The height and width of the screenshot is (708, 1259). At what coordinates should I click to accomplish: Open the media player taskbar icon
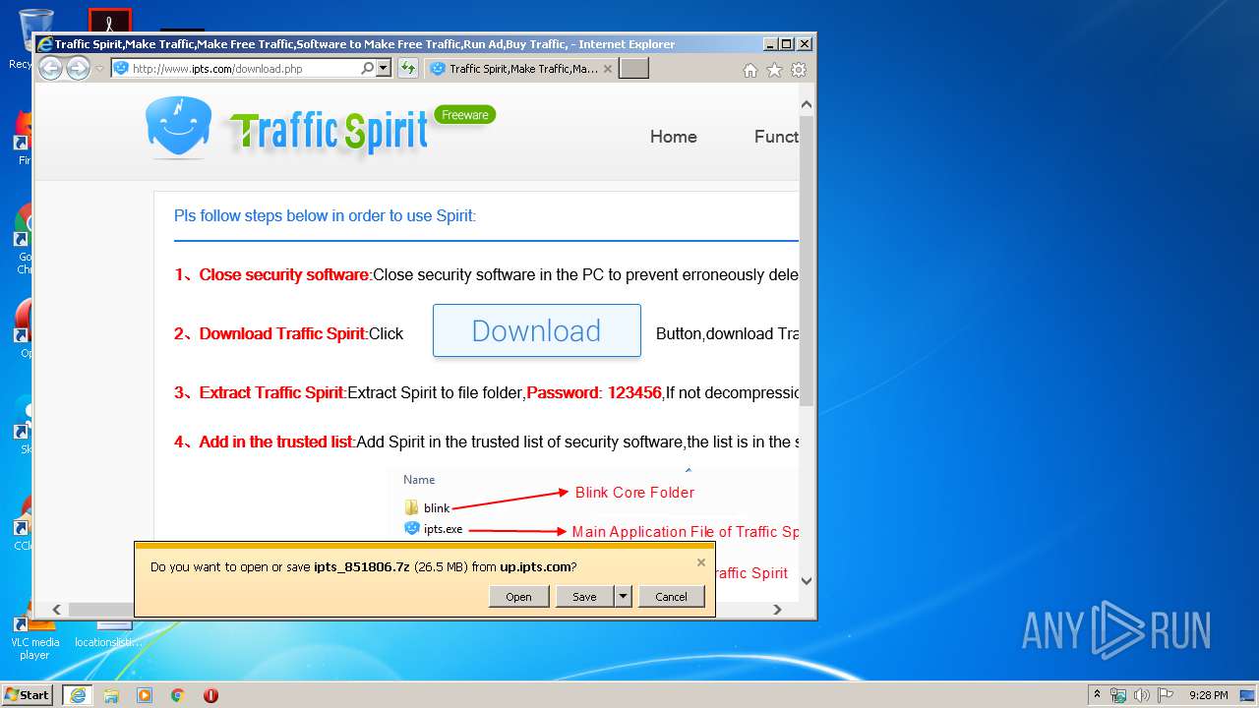tap(145, 695)
